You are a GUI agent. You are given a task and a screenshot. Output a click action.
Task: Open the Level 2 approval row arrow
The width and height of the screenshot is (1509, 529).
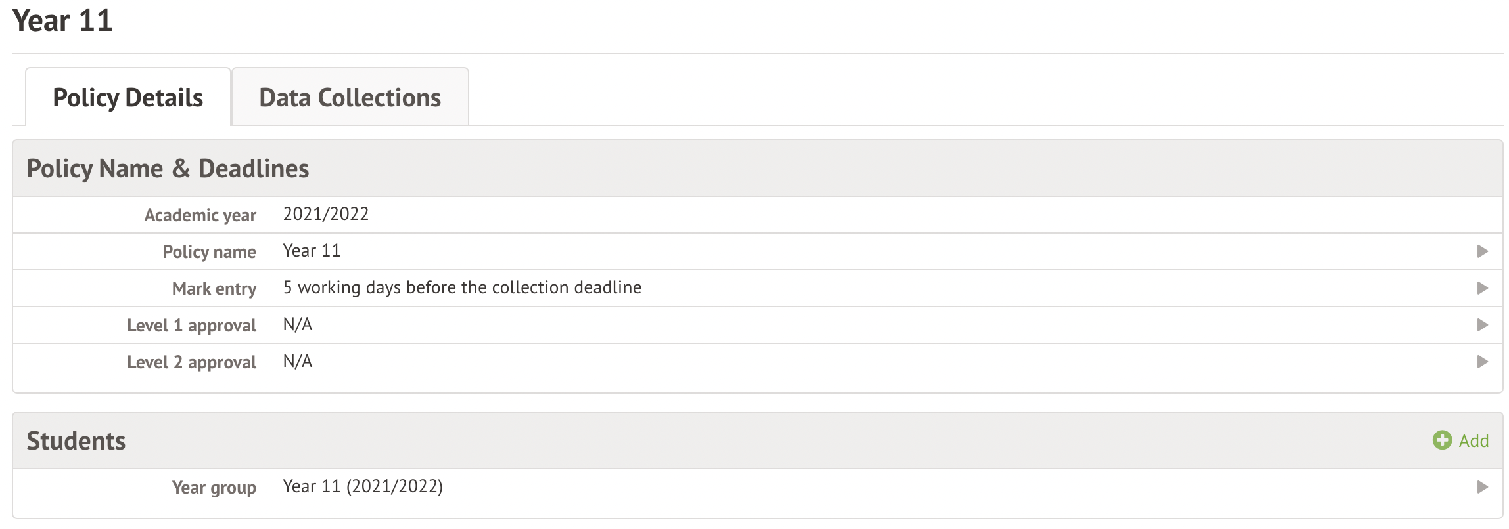(x=1483, y=362)
